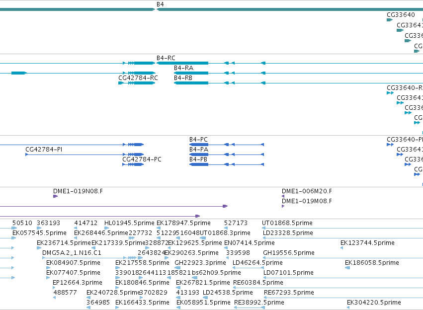Click the B4-RB transcript label
Viewport: 423px width, 310px height.
[x=183, y=78]
